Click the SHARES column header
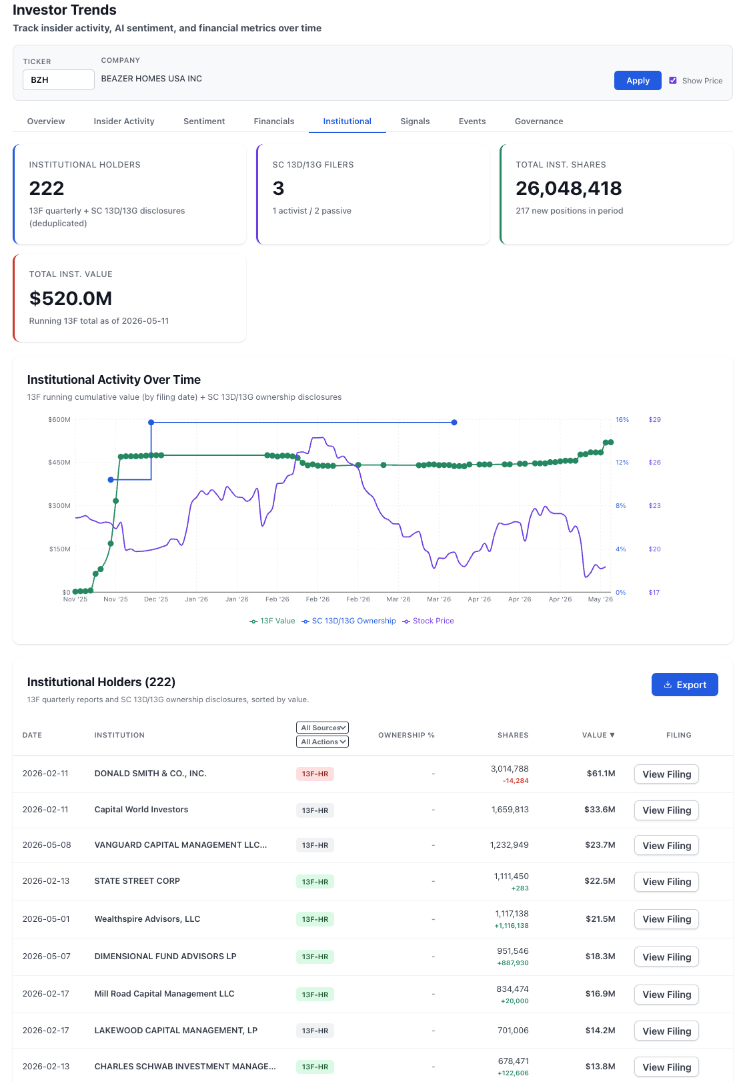737x1082 pixels. pyautogui.click(x=513, y=735)
